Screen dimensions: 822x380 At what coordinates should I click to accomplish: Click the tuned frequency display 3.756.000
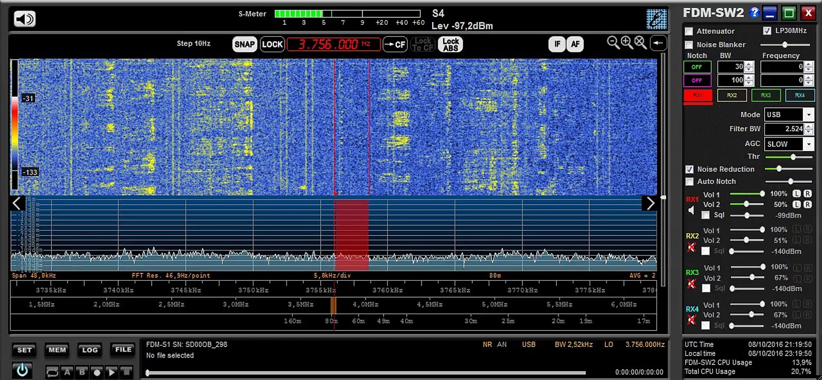[334, 44]
